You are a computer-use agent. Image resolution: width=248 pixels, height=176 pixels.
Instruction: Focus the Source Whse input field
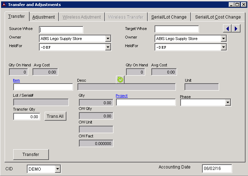pyautogui.click(x=61, y=30)
